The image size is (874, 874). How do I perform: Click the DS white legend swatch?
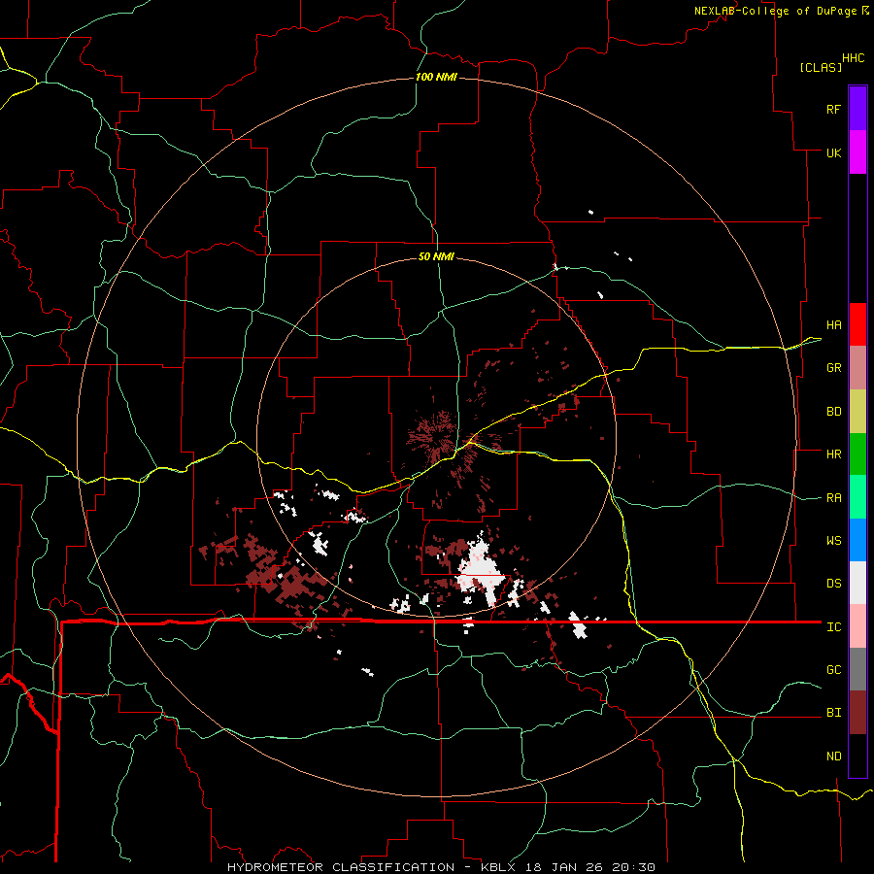tap(857, 583)
